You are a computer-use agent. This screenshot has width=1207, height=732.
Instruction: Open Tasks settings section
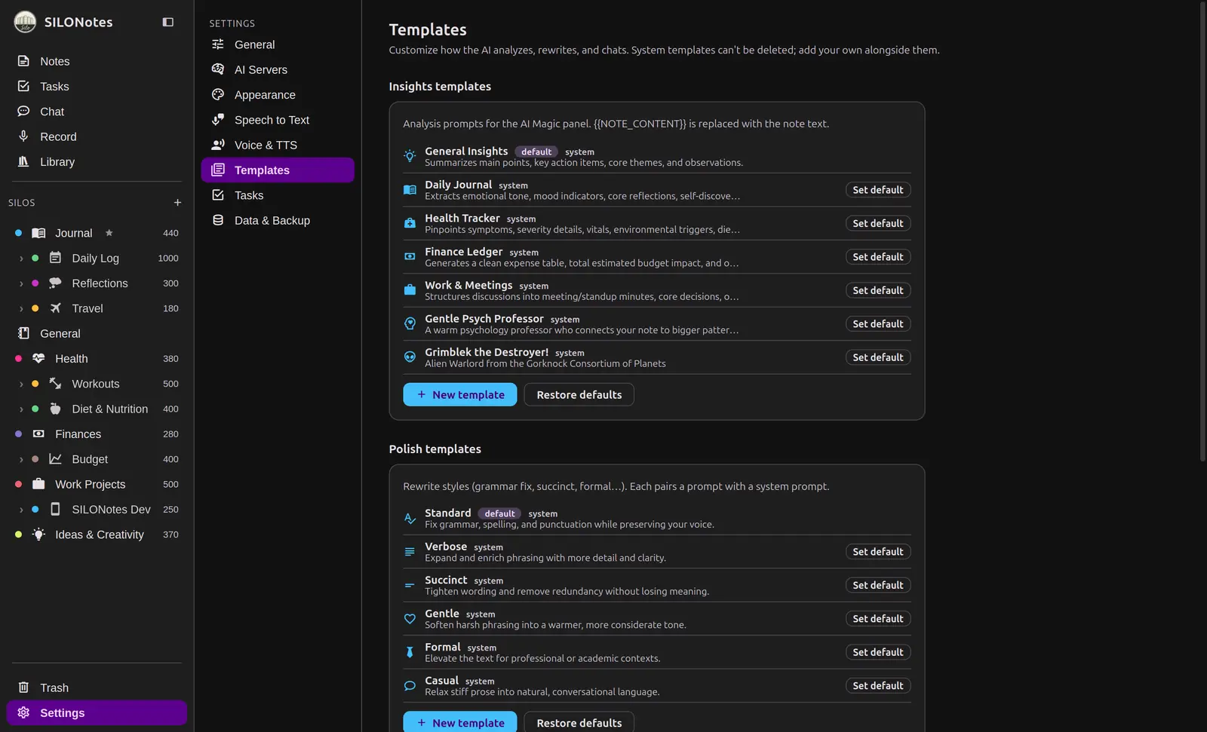pyautogui.click(x=278, y=195)
